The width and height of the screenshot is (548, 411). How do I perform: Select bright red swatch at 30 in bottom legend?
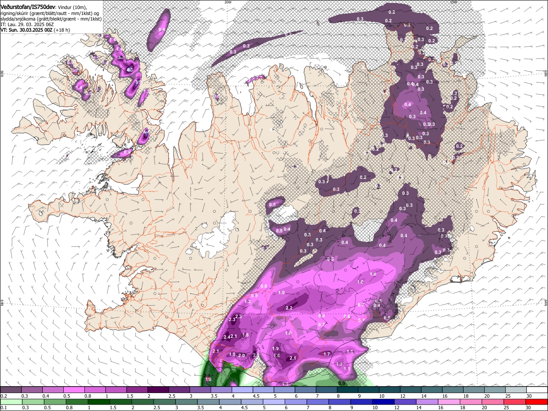coord(536,402)
